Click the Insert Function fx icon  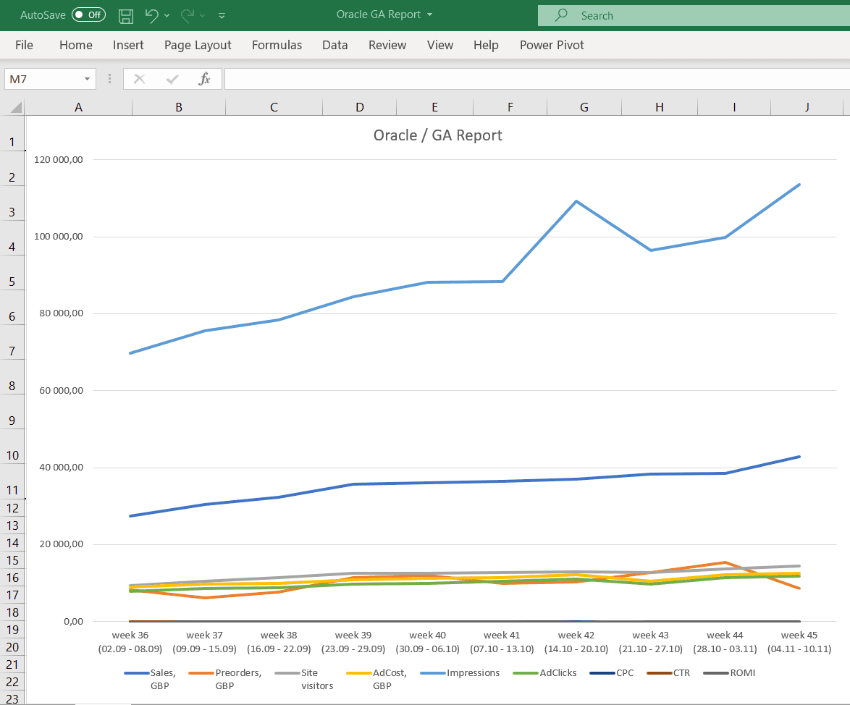(x=204, y=79)
